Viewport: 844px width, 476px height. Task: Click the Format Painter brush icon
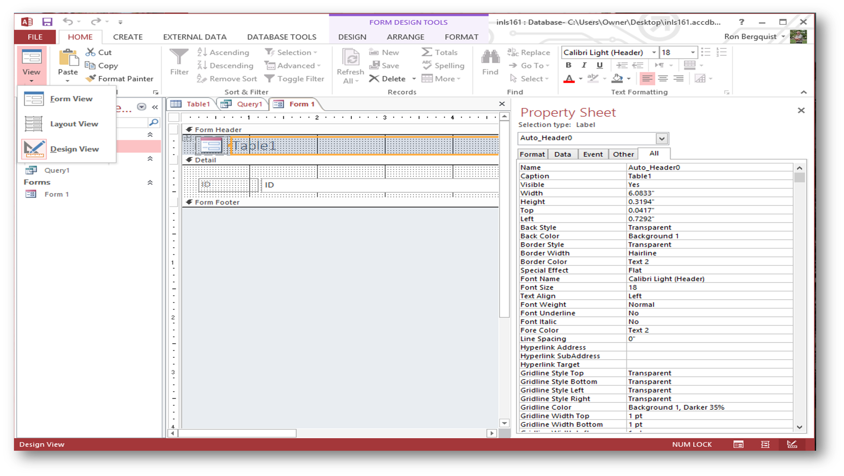click(x=90, y=78)
